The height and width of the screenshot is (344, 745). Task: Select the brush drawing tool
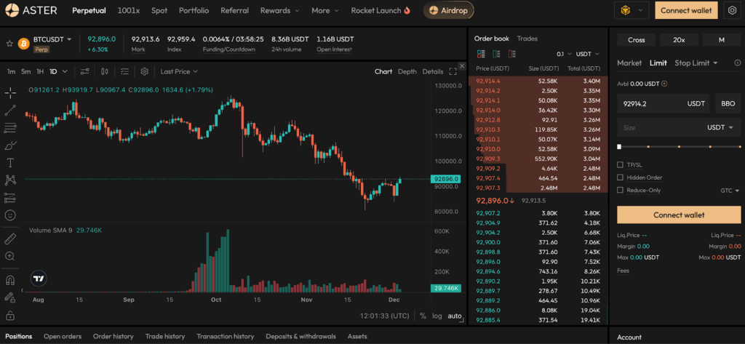point(10,145)
